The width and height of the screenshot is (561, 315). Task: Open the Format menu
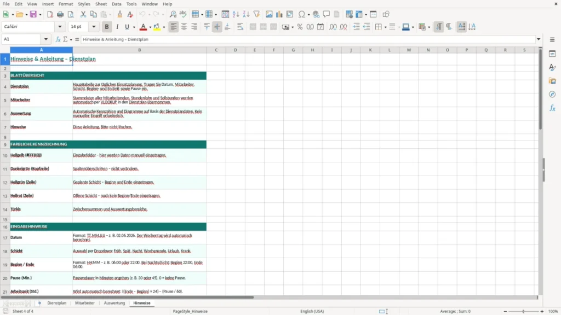point(66,4)
